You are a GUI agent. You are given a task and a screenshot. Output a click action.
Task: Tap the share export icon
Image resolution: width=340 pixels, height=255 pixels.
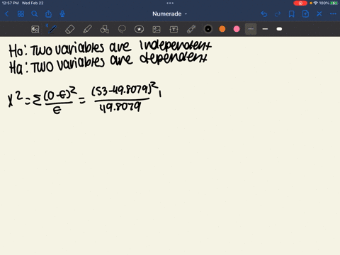click(48, 14)
